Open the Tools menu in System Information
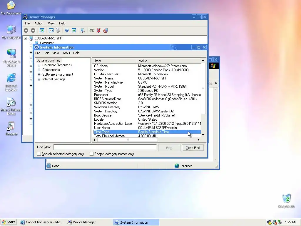This screenshot has height=226, width=301. [66, 53]
